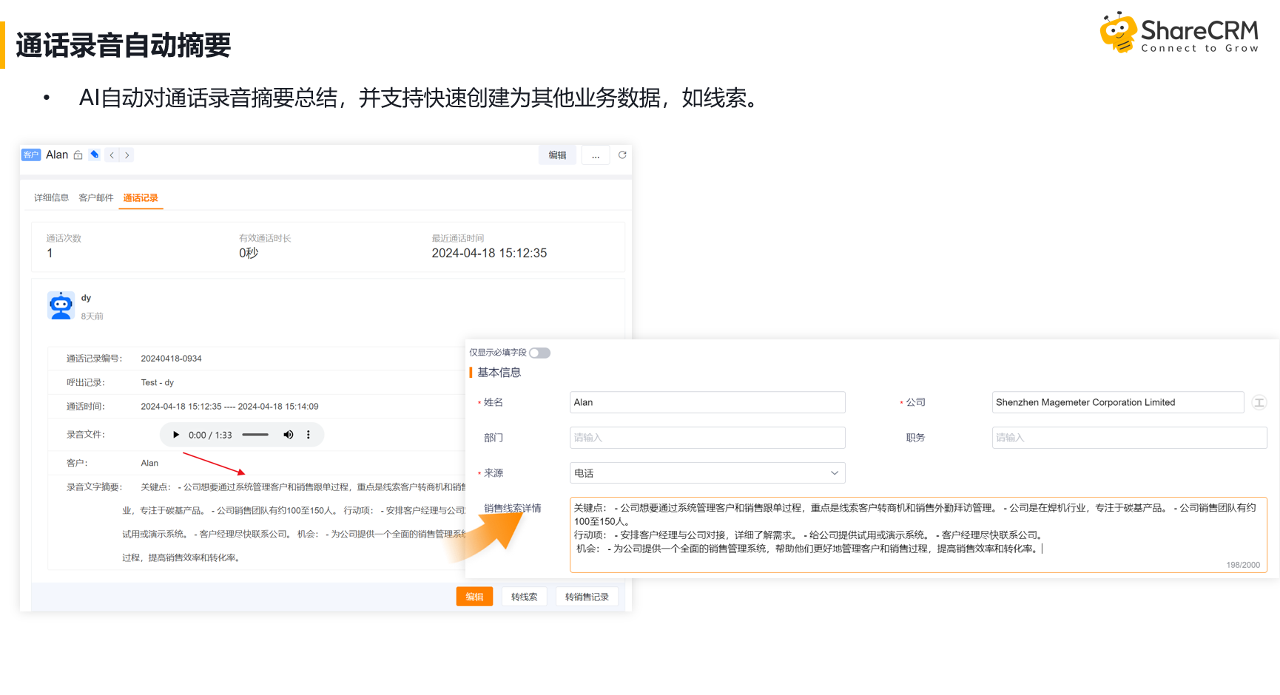Switch to the 客户邮件 tab

96,197
